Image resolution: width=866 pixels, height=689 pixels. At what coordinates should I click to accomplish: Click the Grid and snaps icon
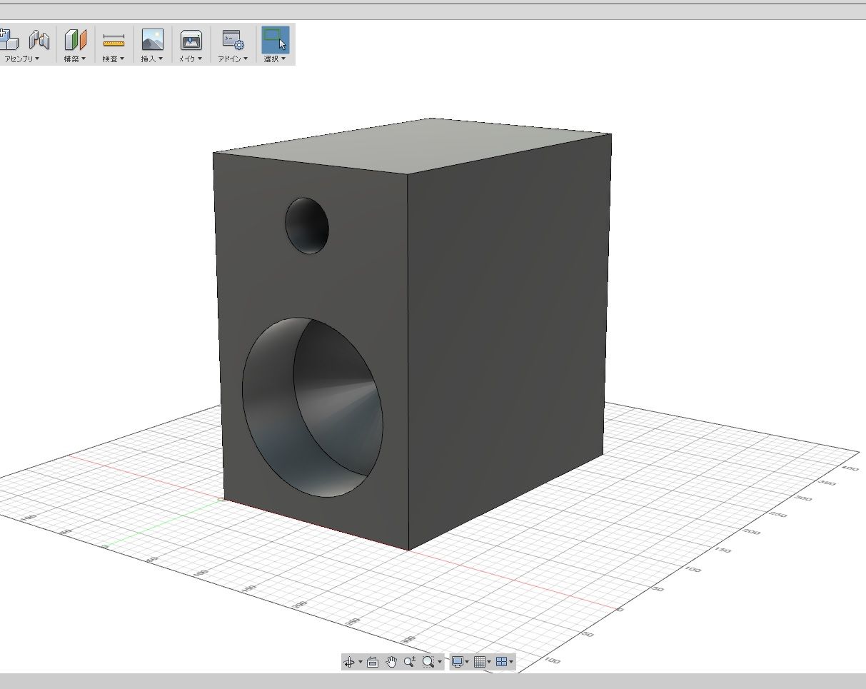[x=480, y=662]
